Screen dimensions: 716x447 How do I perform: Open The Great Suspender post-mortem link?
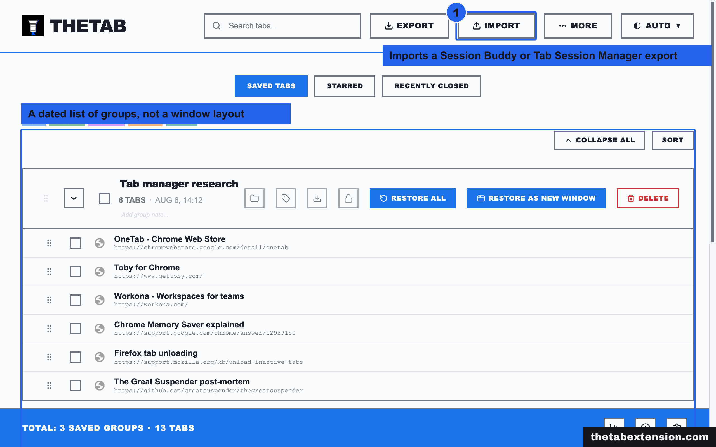coord(182,382)
